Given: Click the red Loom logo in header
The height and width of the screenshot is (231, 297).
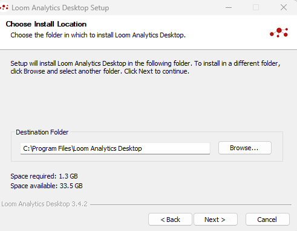Looking at the screenshot, I should tap(279, 33).
